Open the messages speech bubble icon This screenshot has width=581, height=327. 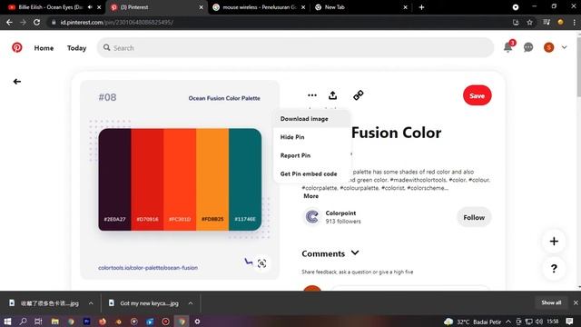[528, 47]
